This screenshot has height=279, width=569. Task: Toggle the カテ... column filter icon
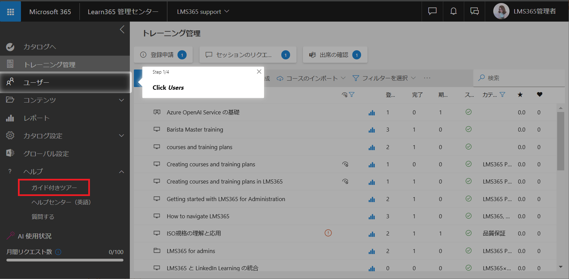pos(502,95)
